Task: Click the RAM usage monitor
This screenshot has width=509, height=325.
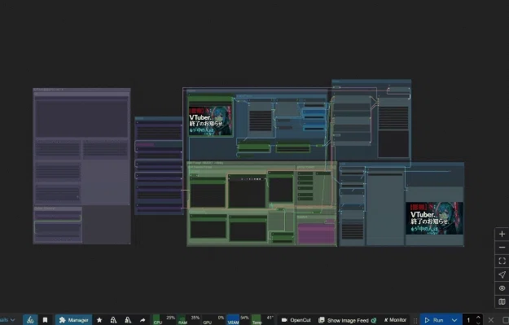Action: pyautogui.click(x=189, y=320)
